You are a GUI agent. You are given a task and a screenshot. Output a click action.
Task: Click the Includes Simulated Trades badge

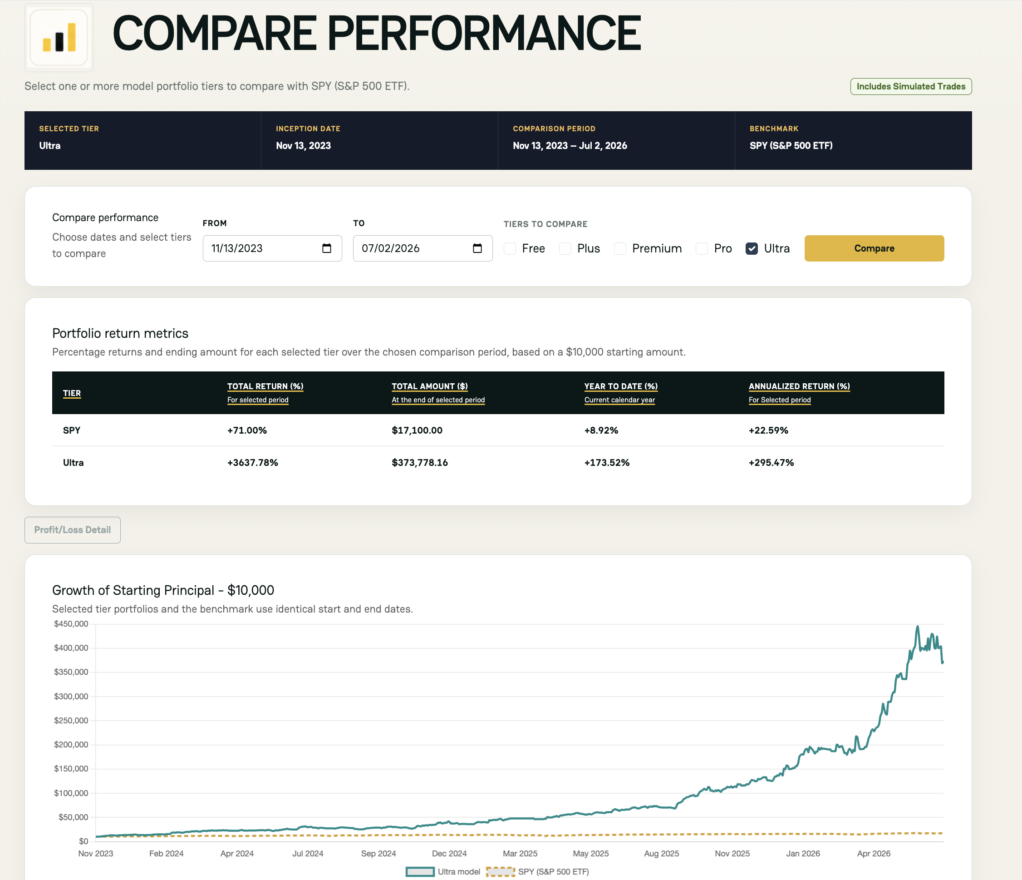[910, 86]
